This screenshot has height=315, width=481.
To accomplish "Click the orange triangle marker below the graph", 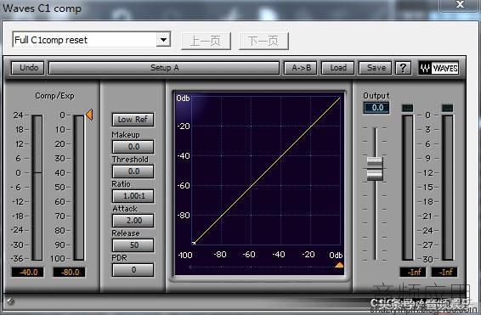I will point(339,265).
